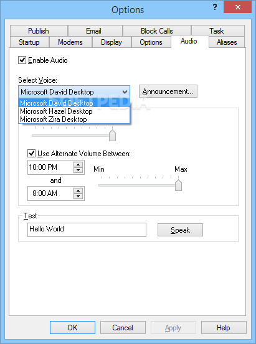This screenshot has width=256, height=344.
Task: Confirm with the OK button
Action: coord(72,328)
